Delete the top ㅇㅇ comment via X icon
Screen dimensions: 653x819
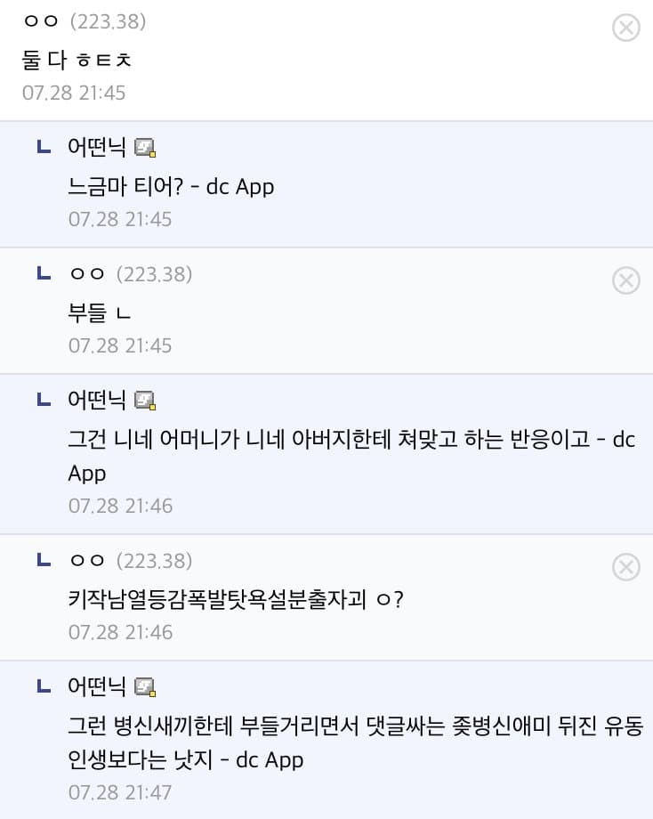click(x=625, y=28)
